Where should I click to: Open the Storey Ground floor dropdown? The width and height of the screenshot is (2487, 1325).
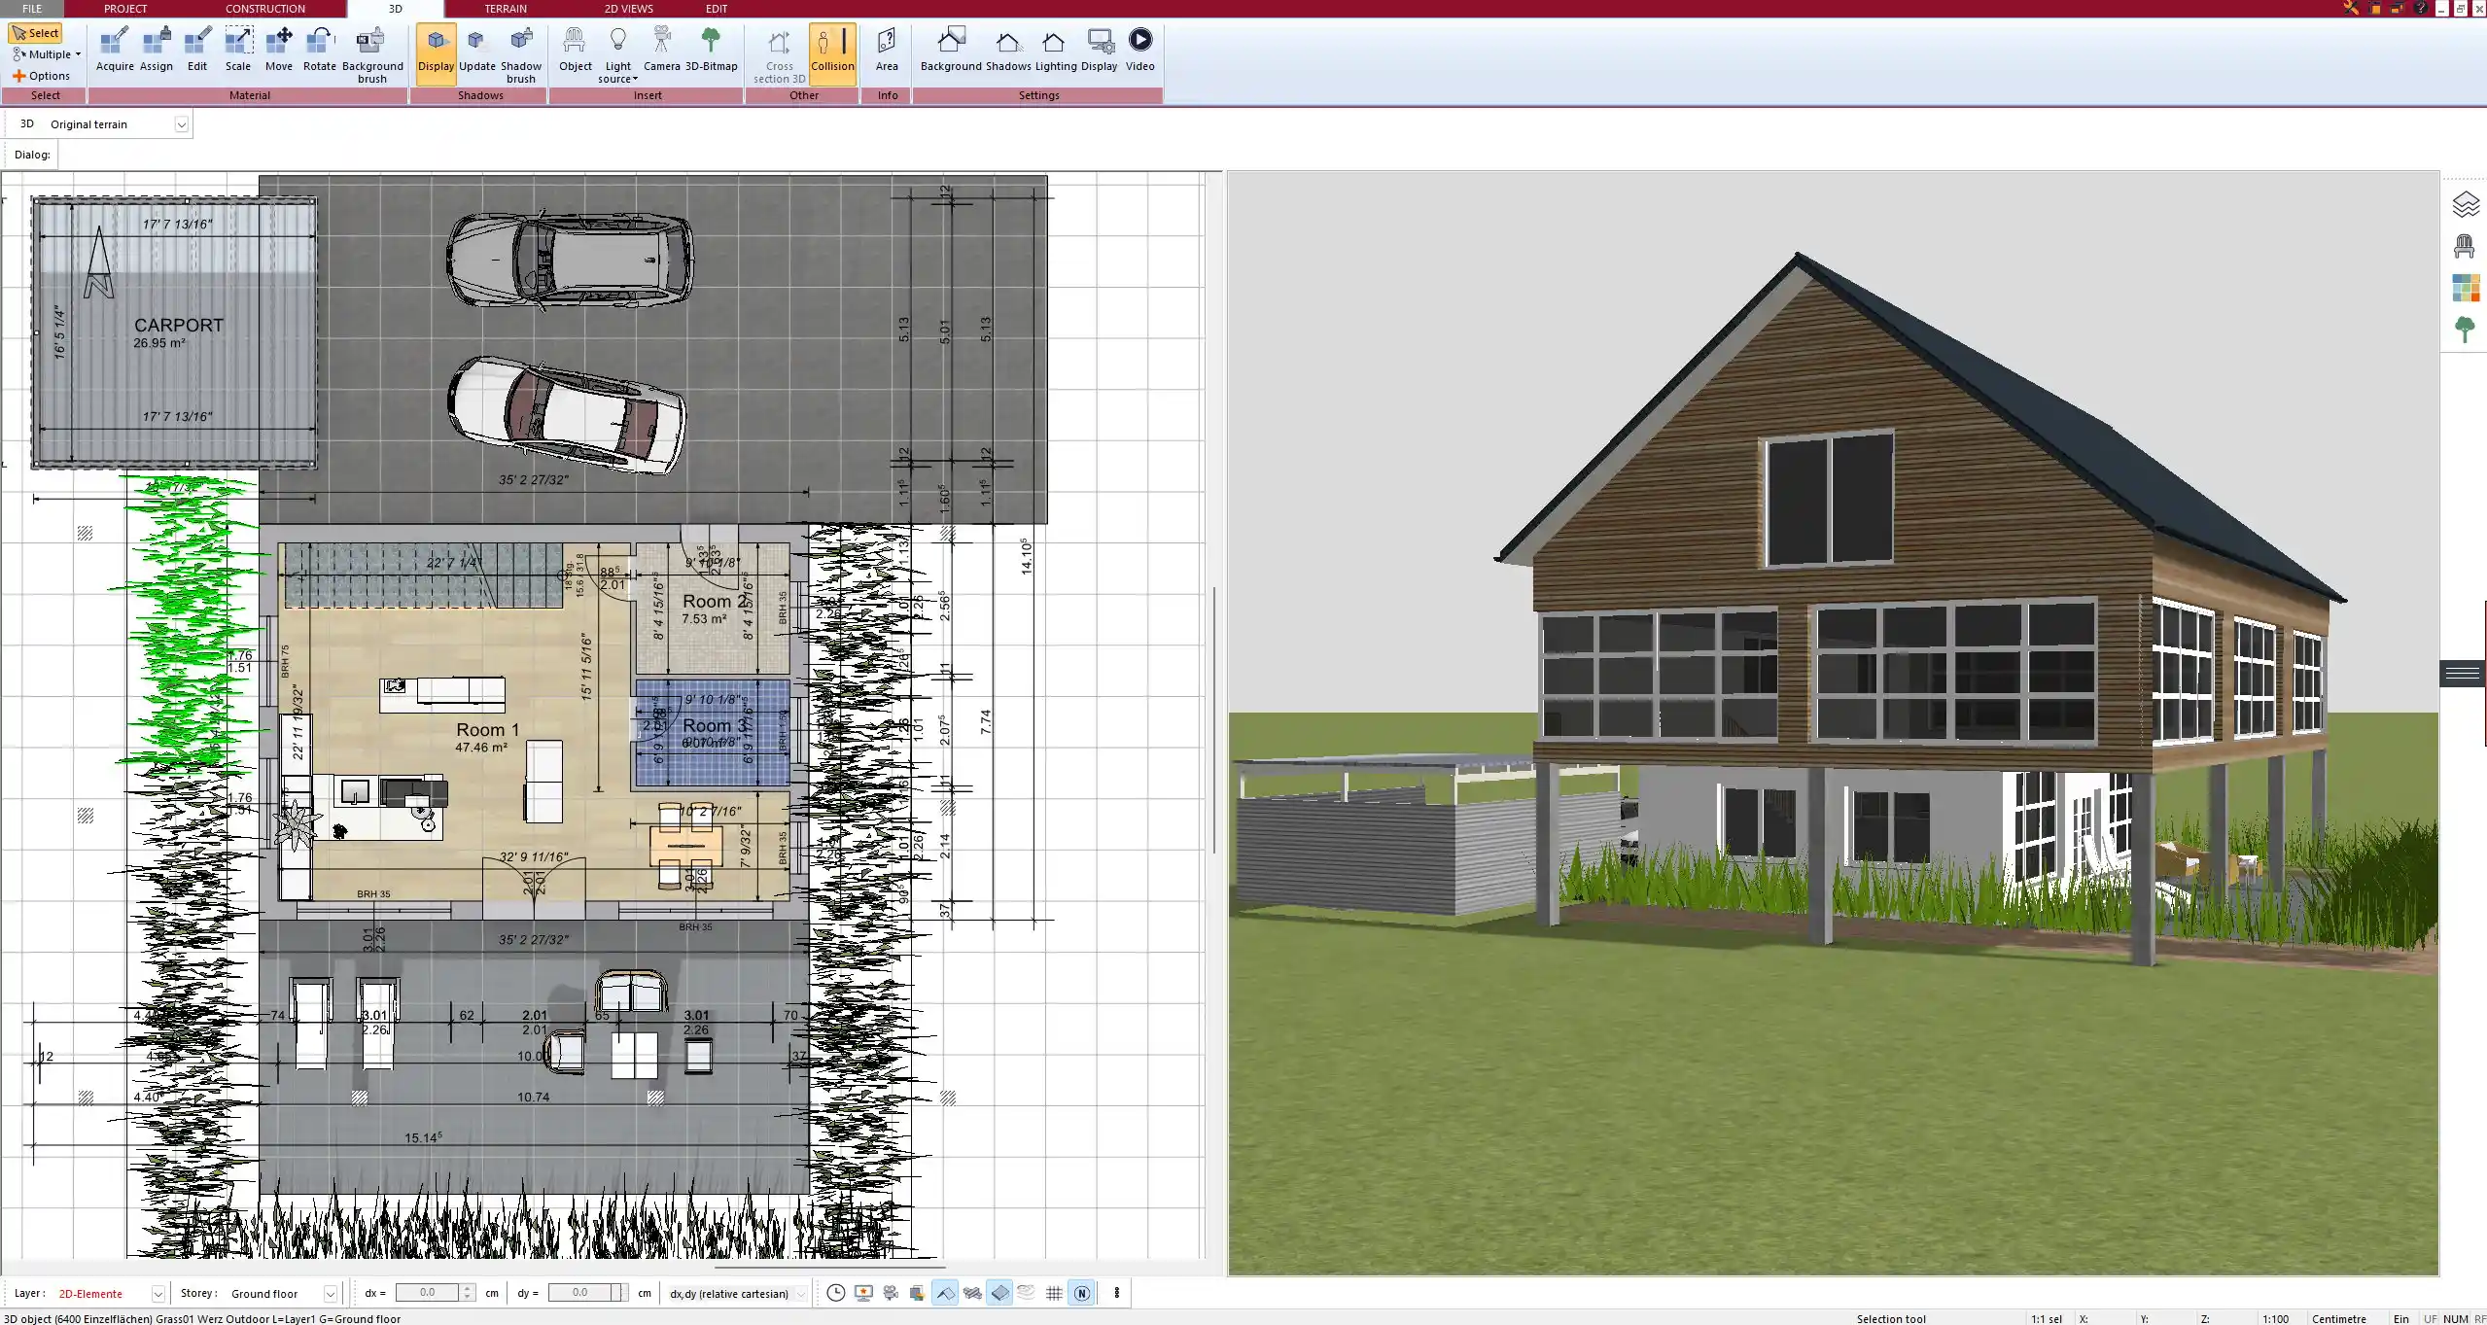coord(330,1294)
